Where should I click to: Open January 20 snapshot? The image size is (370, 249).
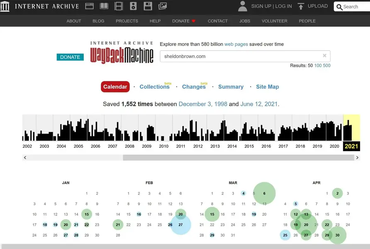(66, 225)
